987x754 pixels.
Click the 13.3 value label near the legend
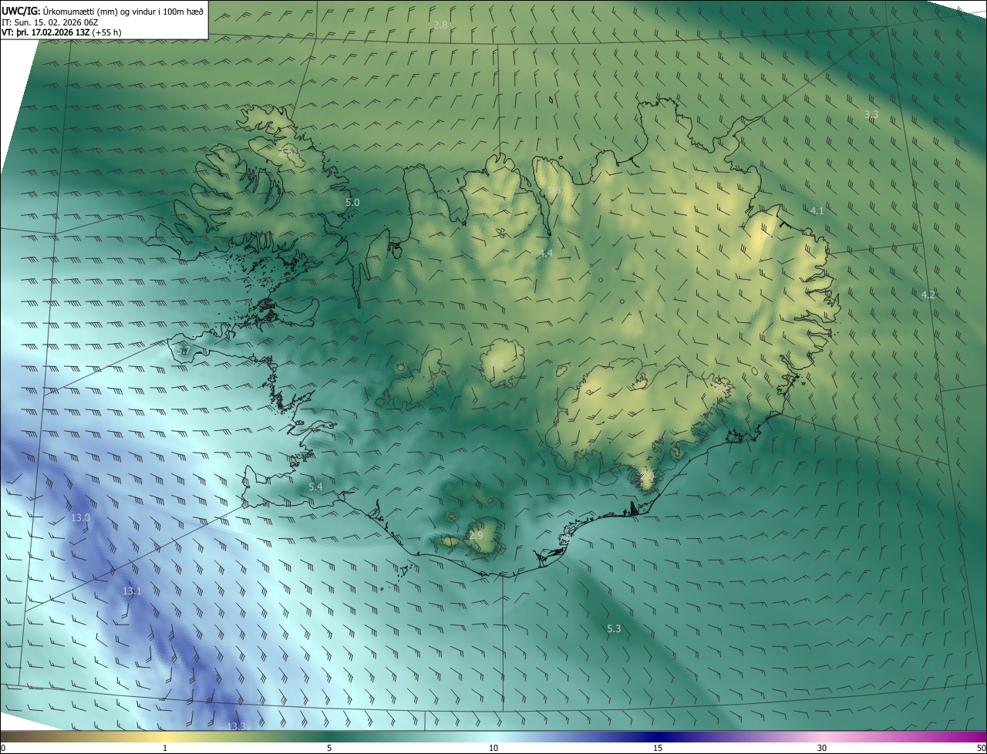(x=237, y=726)
